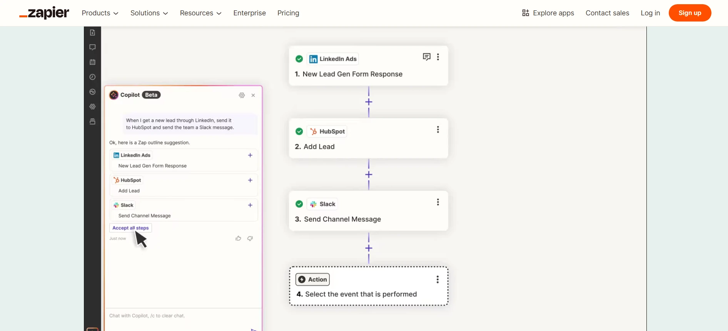Click the file icon in left sidebar
Screen dimensions: 728x331
click(x=92, y=33)
